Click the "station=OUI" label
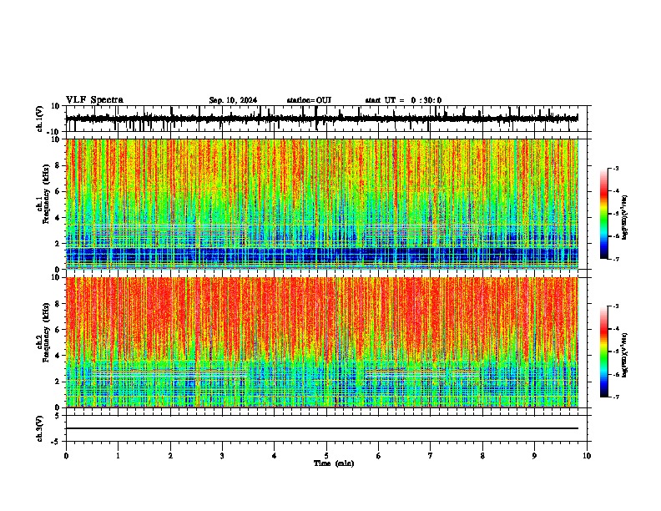661x511 pixels. click(309, 100)
